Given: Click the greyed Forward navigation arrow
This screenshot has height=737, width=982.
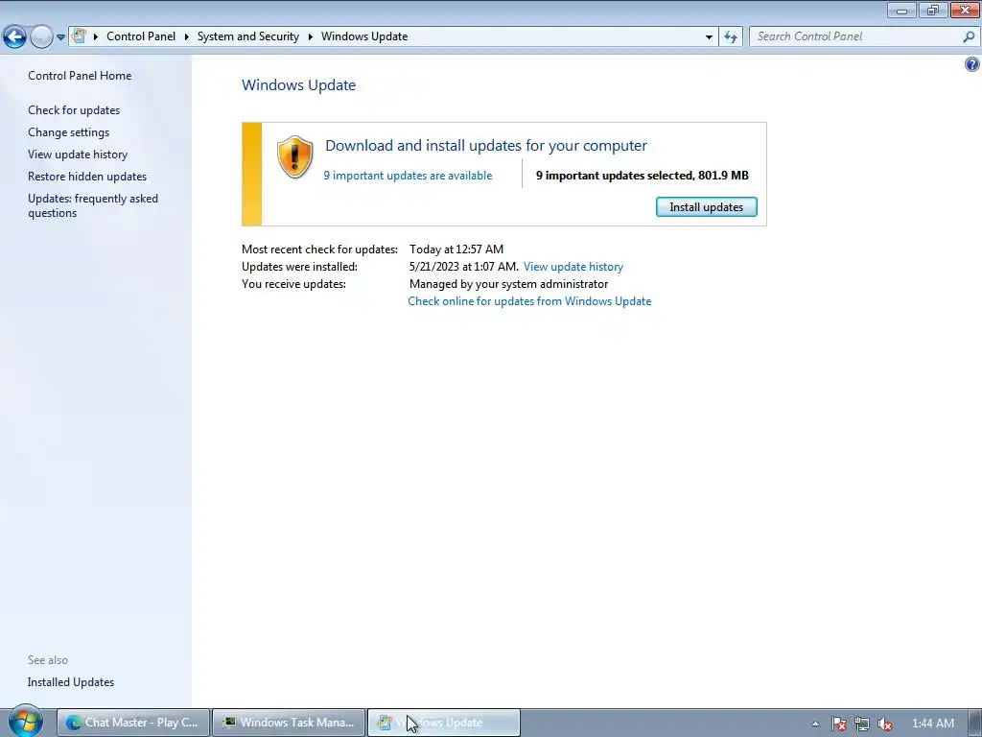Looking at the screenshot, I should (x=41, y=37).
